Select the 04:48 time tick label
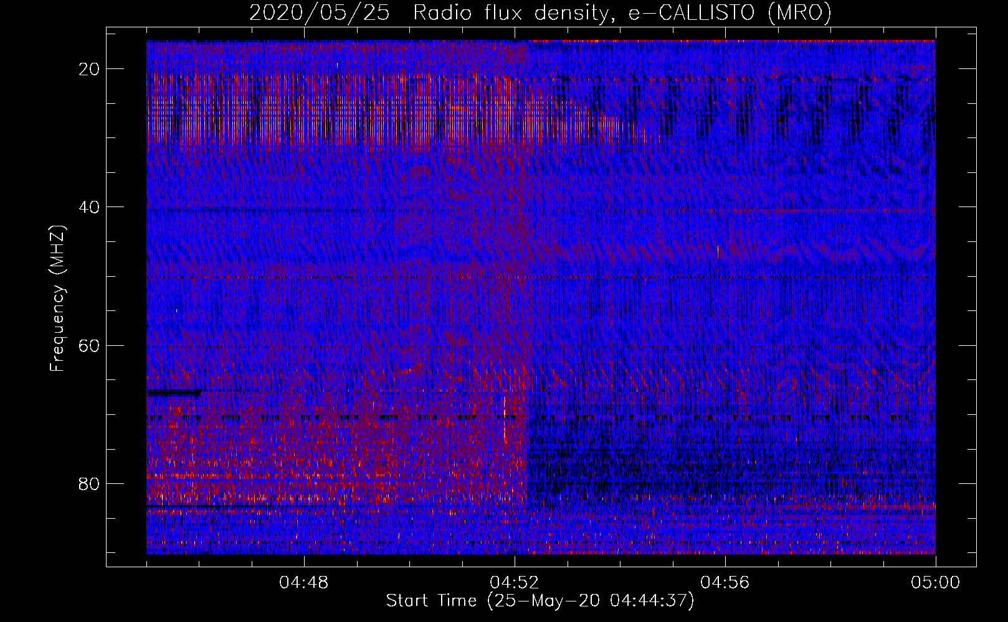The height and width of the screenshot is (622, 1008). (304, 583)
